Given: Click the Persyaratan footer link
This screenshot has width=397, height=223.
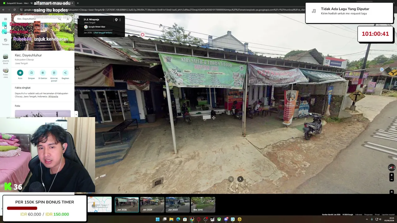Looking at the screenshot, I should pos(368,214).
